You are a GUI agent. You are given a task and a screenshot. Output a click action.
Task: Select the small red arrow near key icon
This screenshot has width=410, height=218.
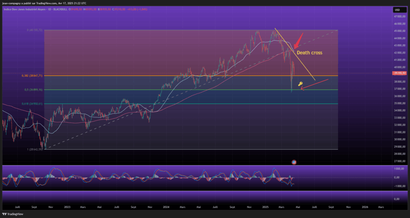[303, 88]
